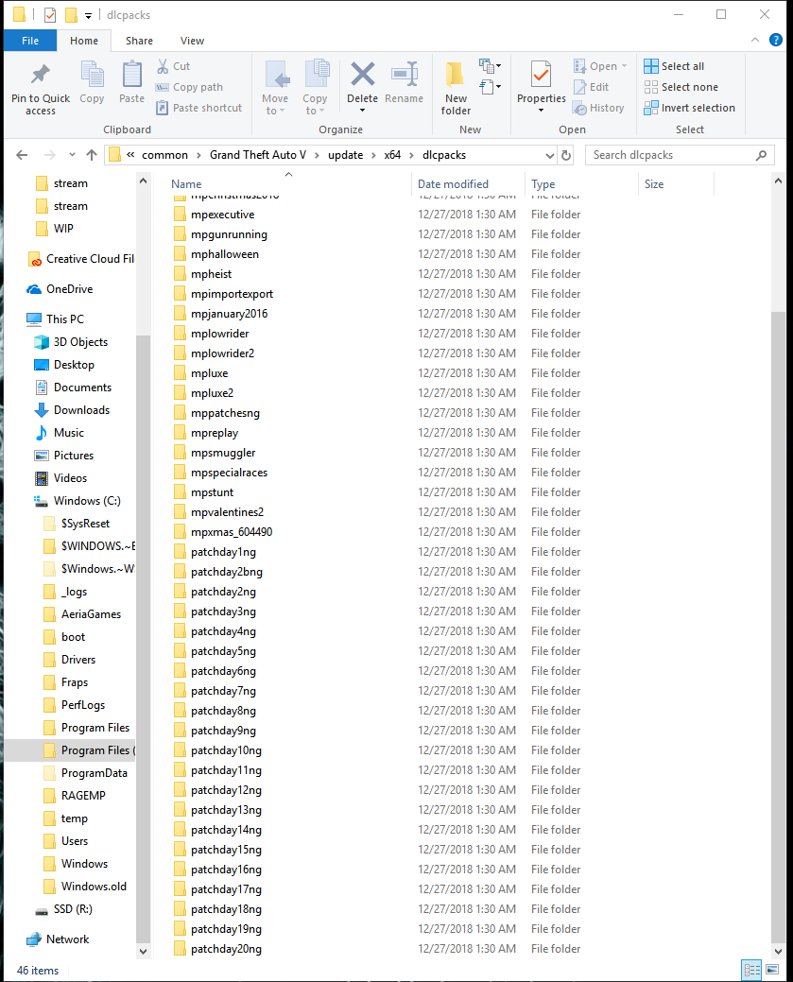793x982 pixels.
Task: Select the mpgunrunning folder
Action: click(229, 234)
